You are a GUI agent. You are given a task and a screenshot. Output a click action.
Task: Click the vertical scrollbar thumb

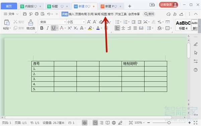point(188,50)
